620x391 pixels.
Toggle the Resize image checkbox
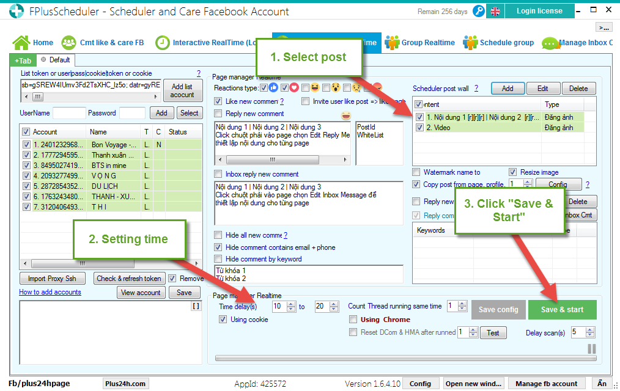point(513,172)
